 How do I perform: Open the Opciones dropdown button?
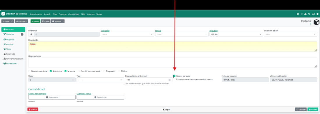[22, 21]
